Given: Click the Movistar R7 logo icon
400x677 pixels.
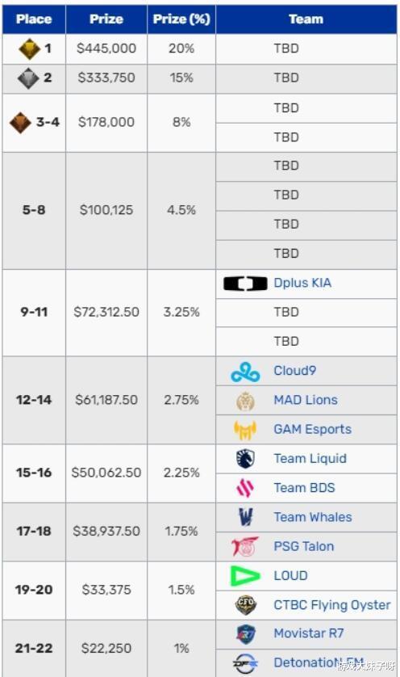Looking at the screenshot, I should (x=245, y=634).
